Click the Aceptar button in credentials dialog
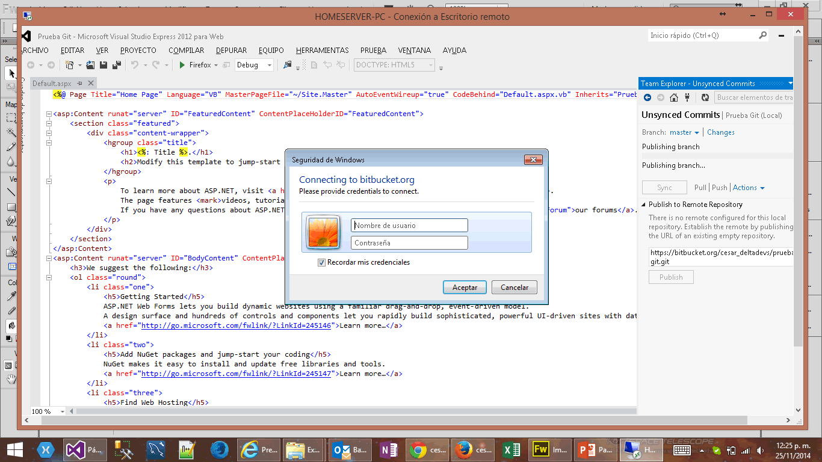822x462 pixels. [x=465, y=288]
